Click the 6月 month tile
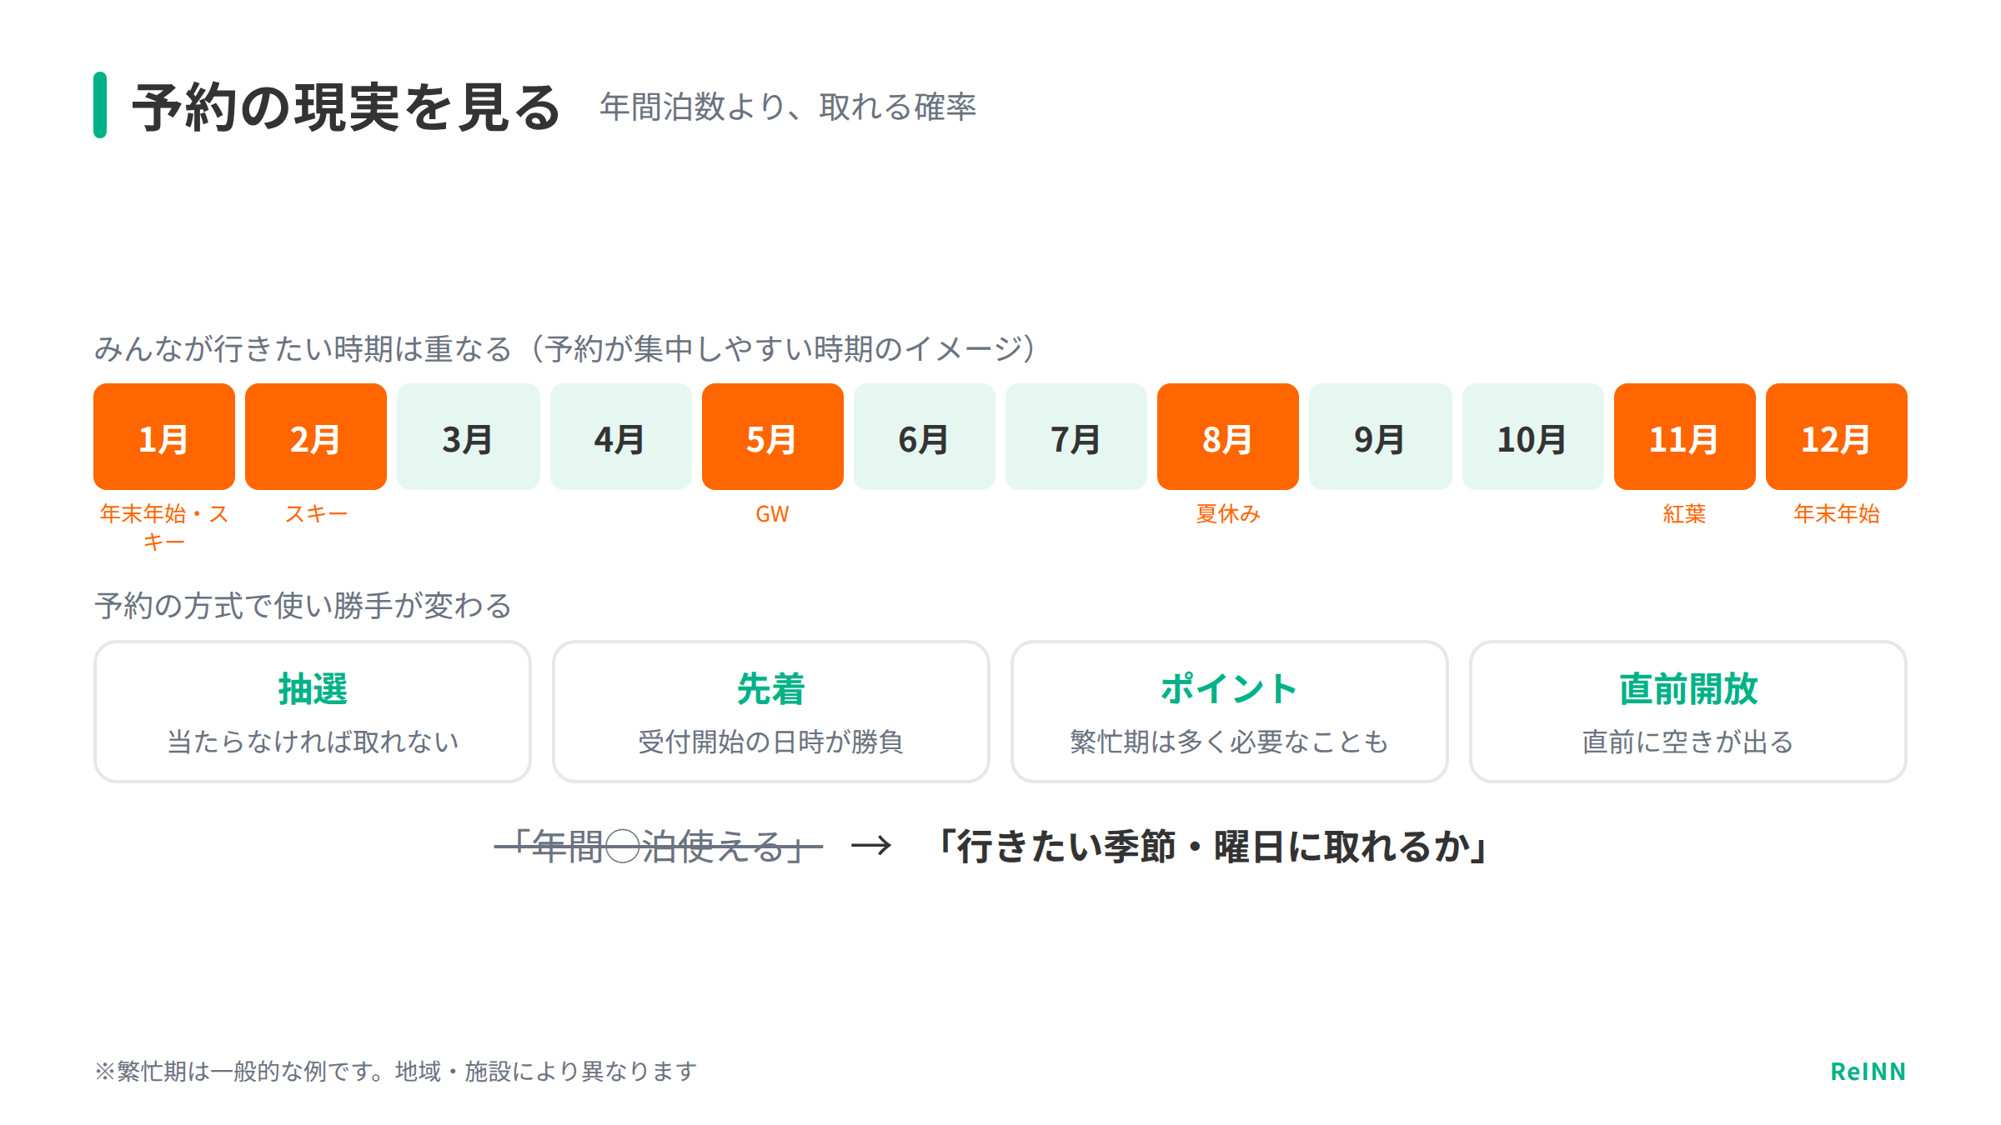This screenshot has height=1125, width=2001. tap(924, 437)
